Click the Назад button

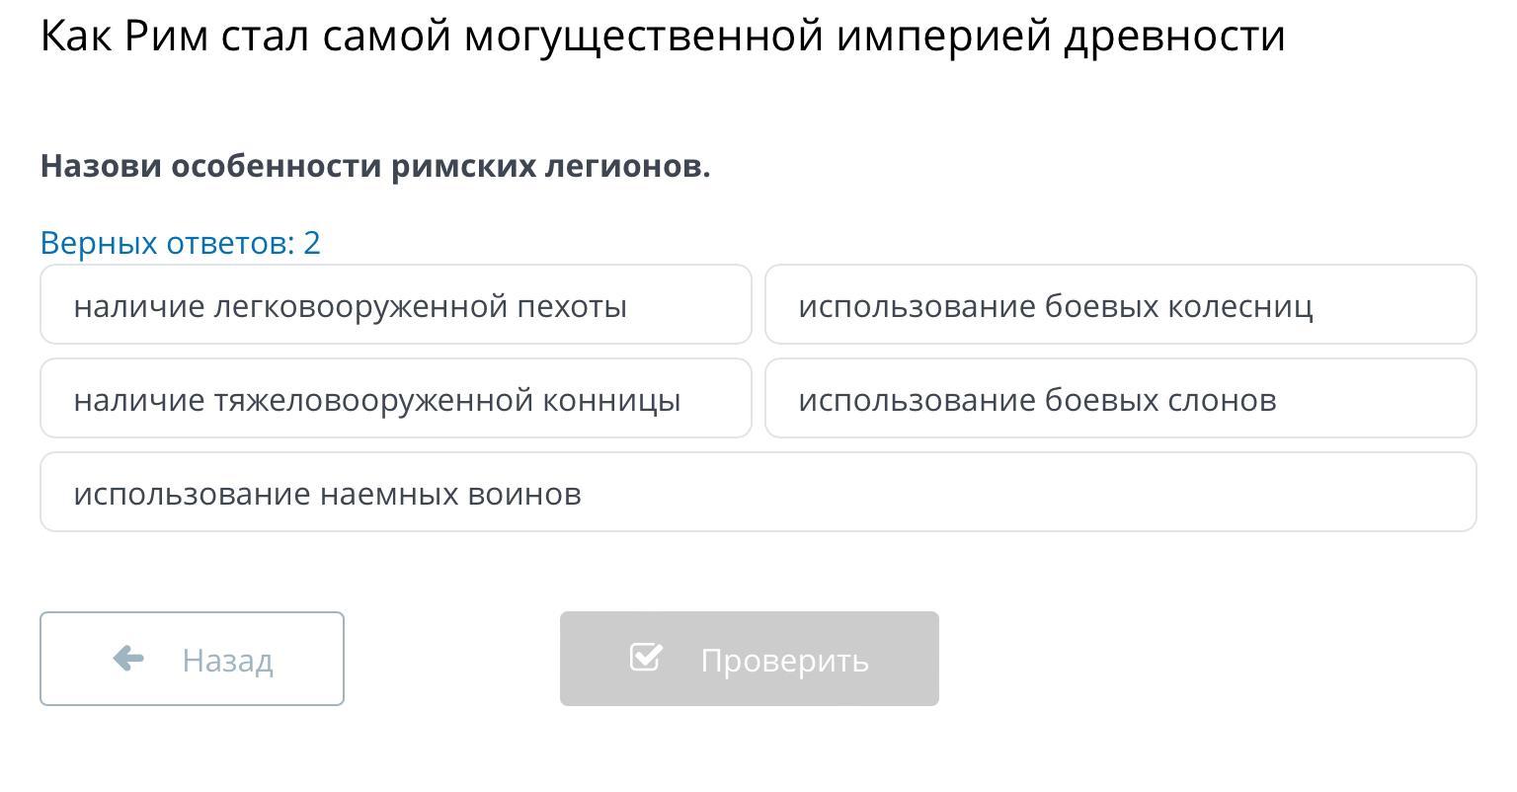point(192,659)
